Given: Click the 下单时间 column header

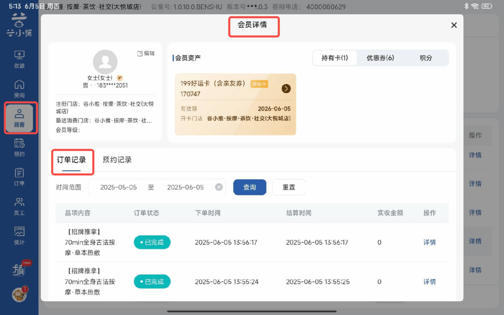Looking at the screenshot, I should click(x=208, y=213).
